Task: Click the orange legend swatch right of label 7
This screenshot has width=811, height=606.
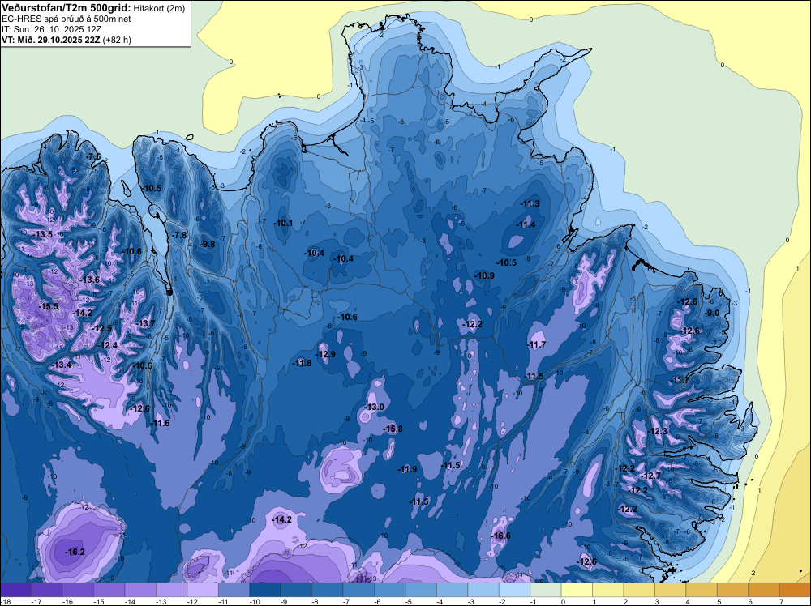Action: [x=795, y=590]
